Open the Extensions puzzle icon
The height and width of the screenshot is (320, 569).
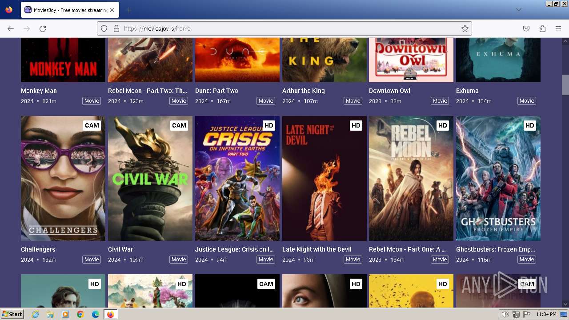542,28
